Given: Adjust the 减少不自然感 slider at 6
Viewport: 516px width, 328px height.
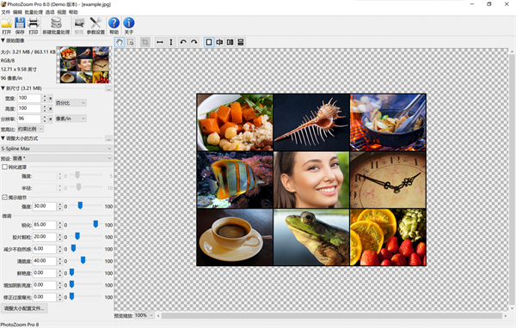Looking at the screenshot, I should pyautogui.click(x=73, y=248).
